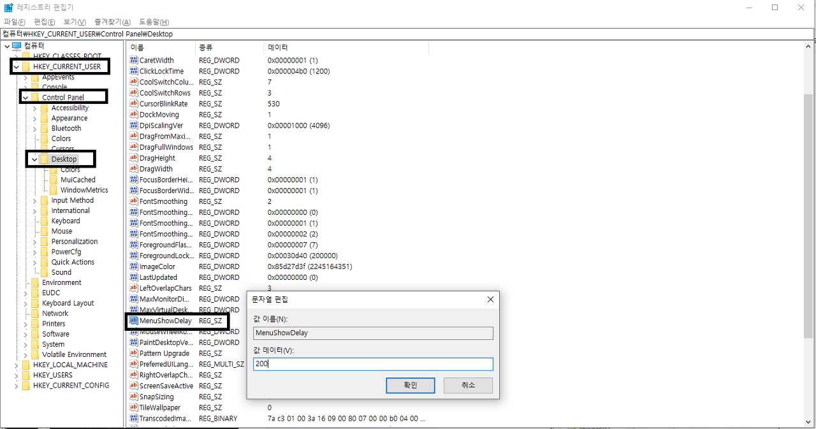
Task: Click the 값 이름 field showing MenuShowDelay
Action: coord(373,333)
